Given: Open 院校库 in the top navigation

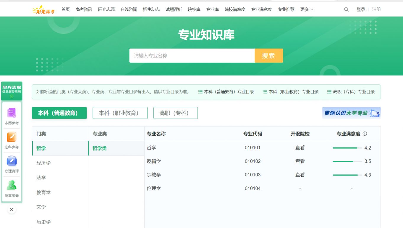Looking at the screenshot, I should coord(194,9).
